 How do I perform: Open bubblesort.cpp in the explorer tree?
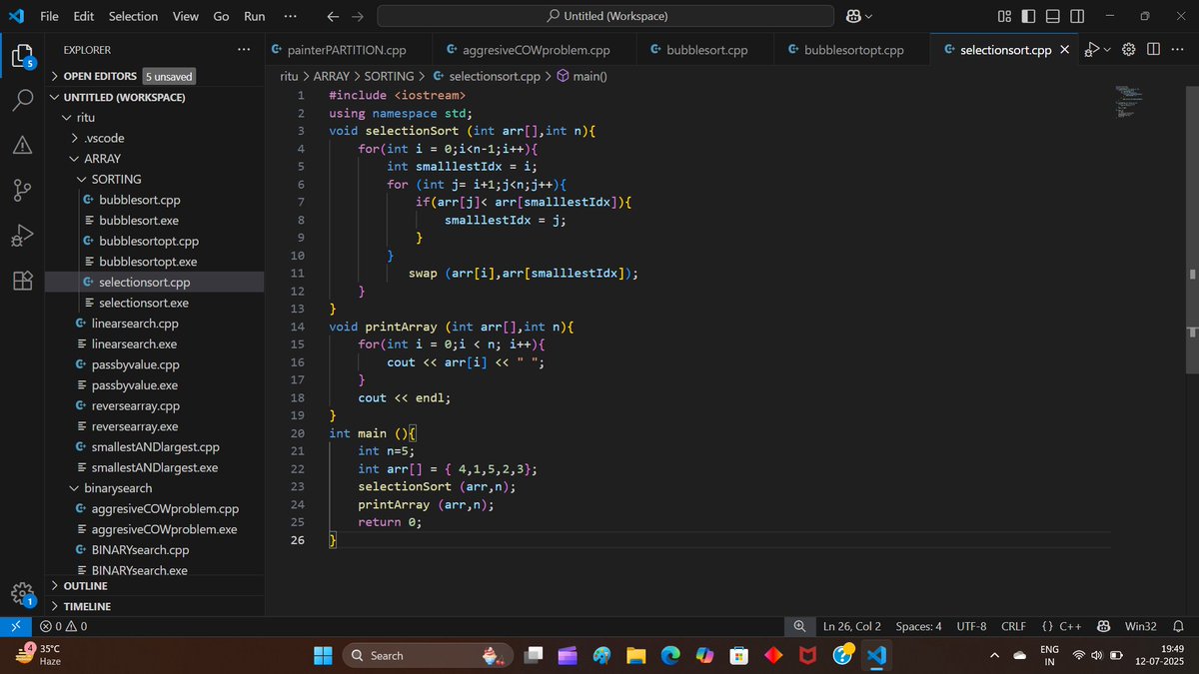(x=155, y=200)
